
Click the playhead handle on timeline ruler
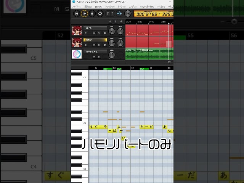(169, 24)
